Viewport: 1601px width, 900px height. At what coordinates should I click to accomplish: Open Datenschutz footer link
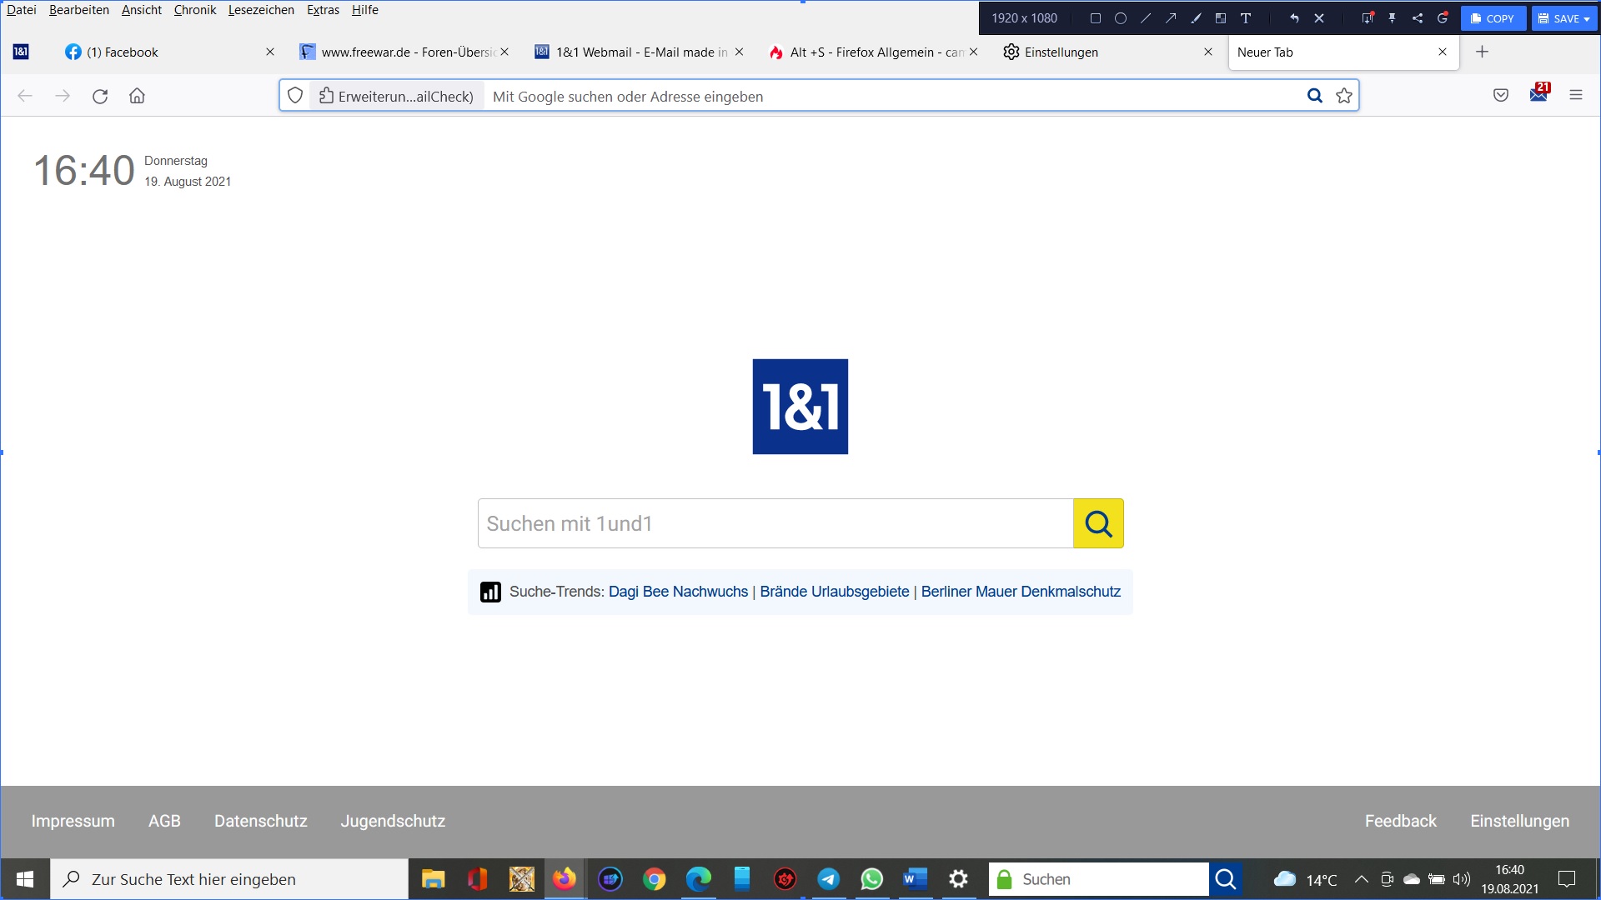coord(260,821)
